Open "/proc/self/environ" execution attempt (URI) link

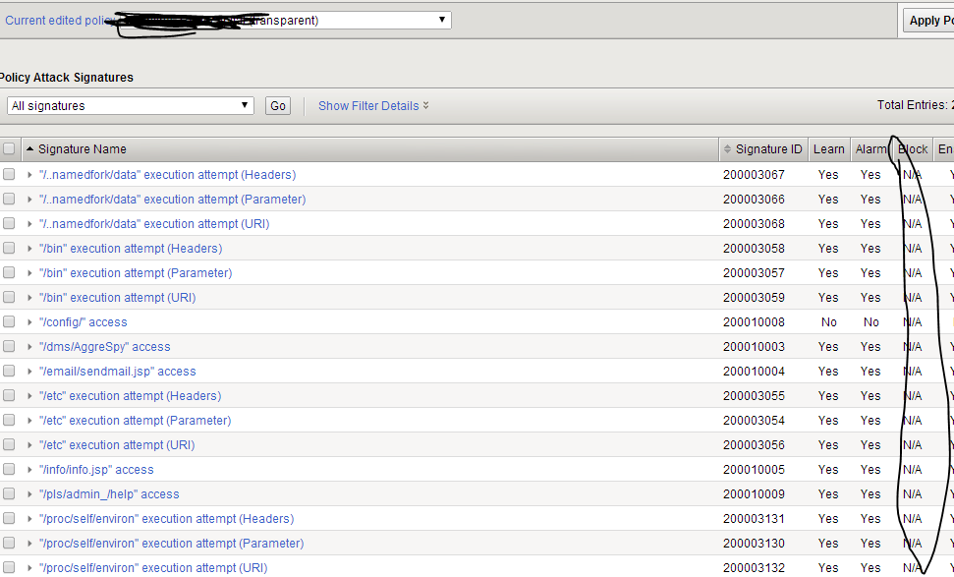[153, 568]
